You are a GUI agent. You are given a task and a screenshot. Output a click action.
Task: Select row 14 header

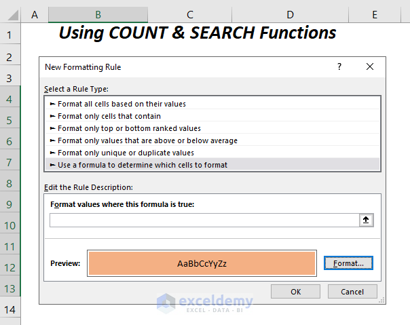pyautogui.click(x=10, y=311)
